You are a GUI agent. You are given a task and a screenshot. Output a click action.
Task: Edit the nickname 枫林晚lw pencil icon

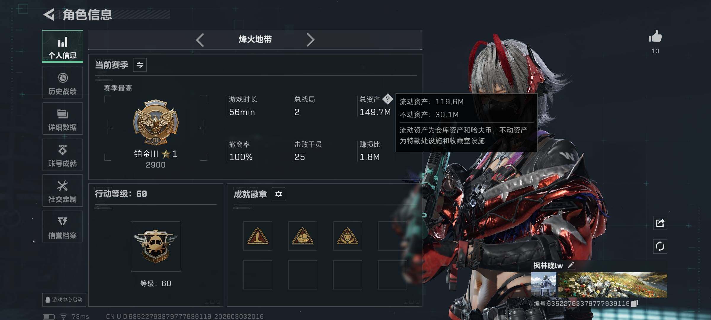point(571,265)
